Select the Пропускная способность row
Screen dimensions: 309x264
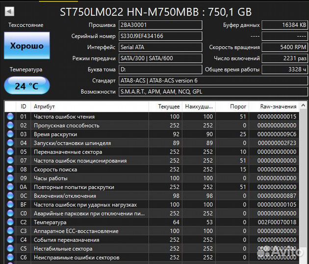[152, 125]
